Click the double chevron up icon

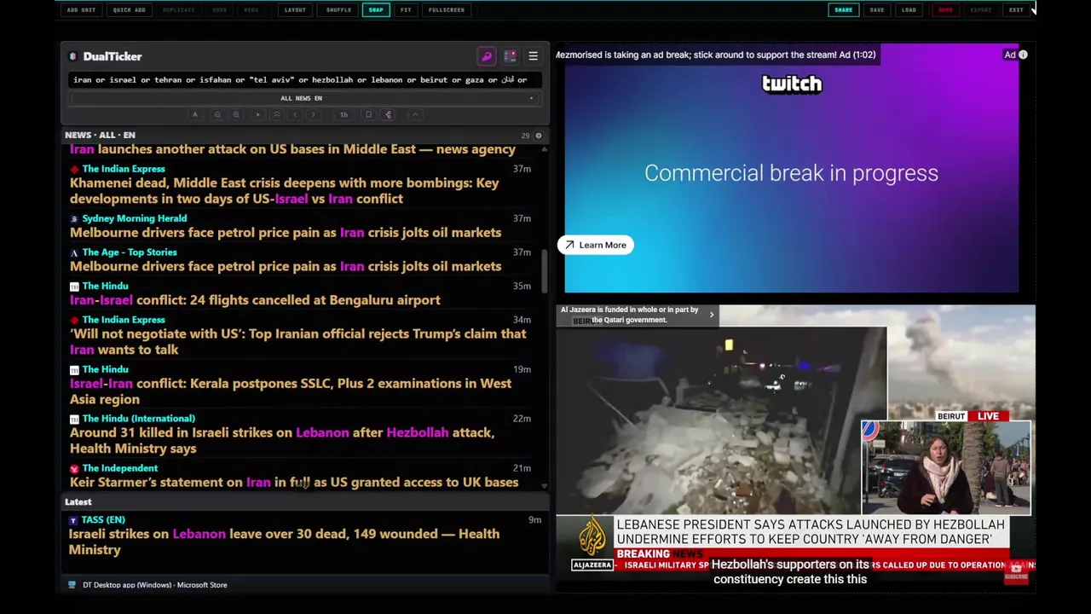276,114
